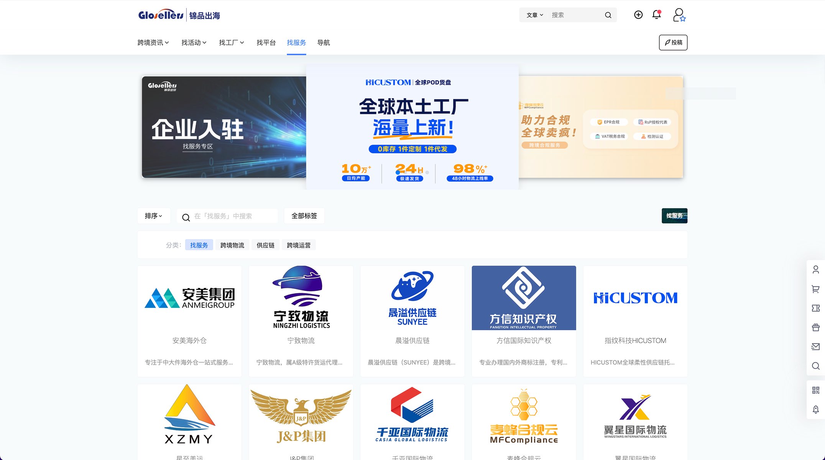The image size is (825, 460).
Task: Open the 全部标签 tag filter
Action: pyautogui.click(x=304, y=216)
